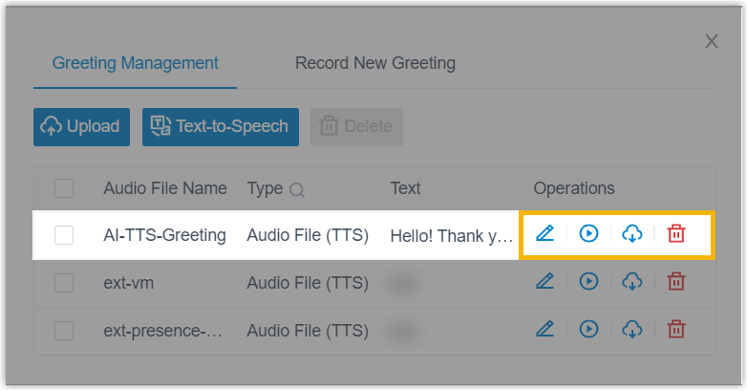Download the ext-presence greeting file
The image size is (748, 391).
point(632,330)
